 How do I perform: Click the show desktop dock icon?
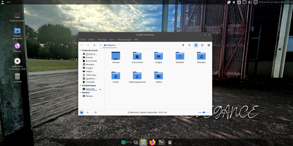pyautogui.click(x=136, y=142)
